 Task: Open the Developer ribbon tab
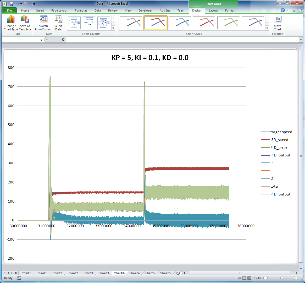(x=146, y=10)
